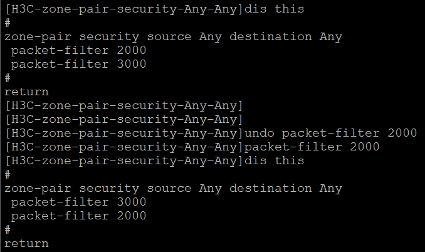Click "packet-filter 3000" in the first output block
The image size is (425, 252).
[78, 64]
